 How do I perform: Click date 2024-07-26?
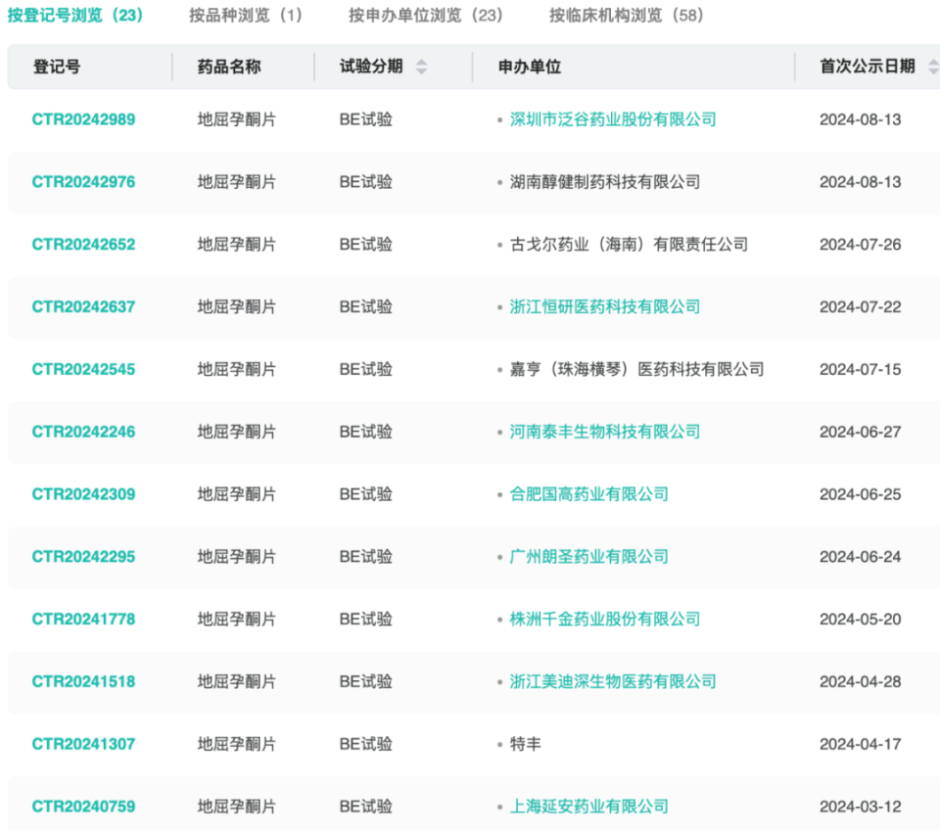(x=861, y=244)
